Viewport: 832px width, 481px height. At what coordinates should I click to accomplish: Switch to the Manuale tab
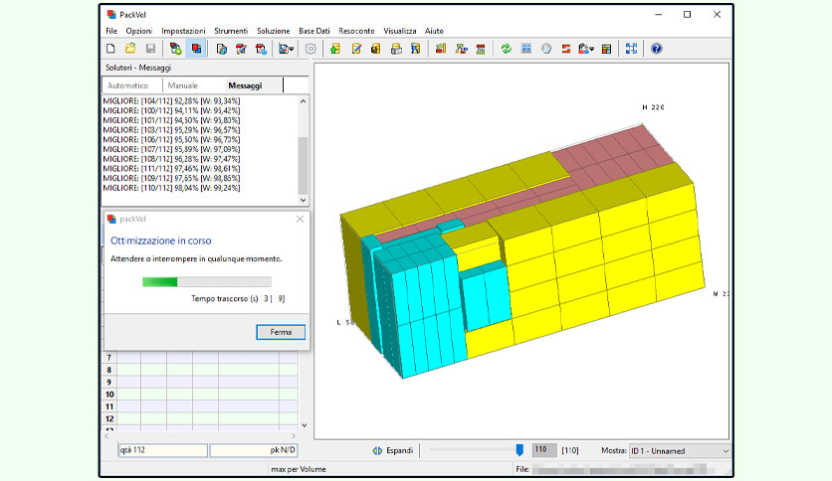coord(183,85)
